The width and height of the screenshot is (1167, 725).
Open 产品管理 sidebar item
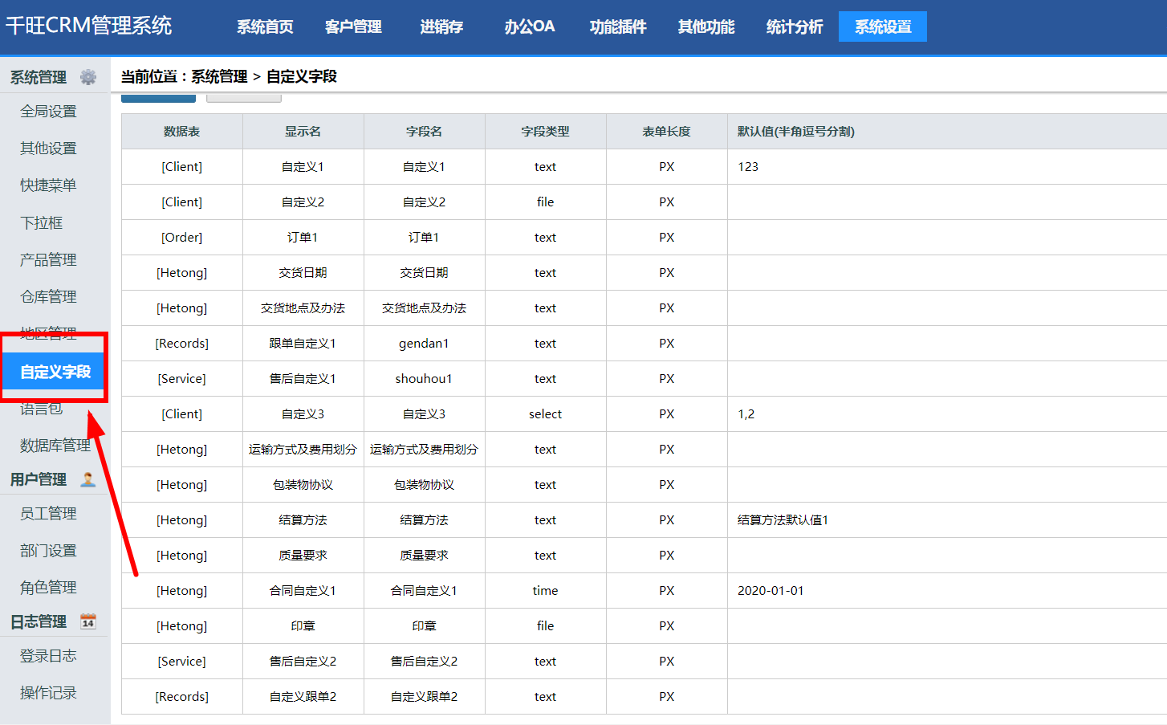[x=48, y=260]
